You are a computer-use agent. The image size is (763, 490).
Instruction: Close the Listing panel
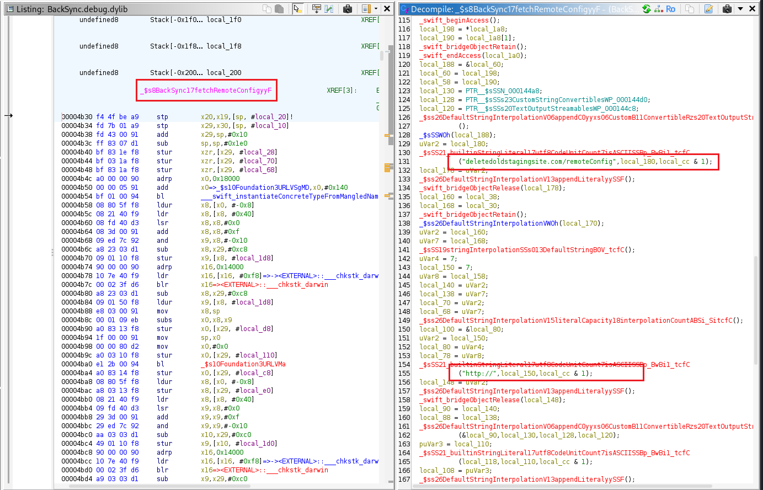coord(387,9)
